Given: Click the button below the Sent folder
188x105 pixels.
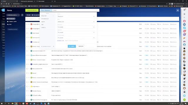Looking at the screenshot, I should click(13, 29).
